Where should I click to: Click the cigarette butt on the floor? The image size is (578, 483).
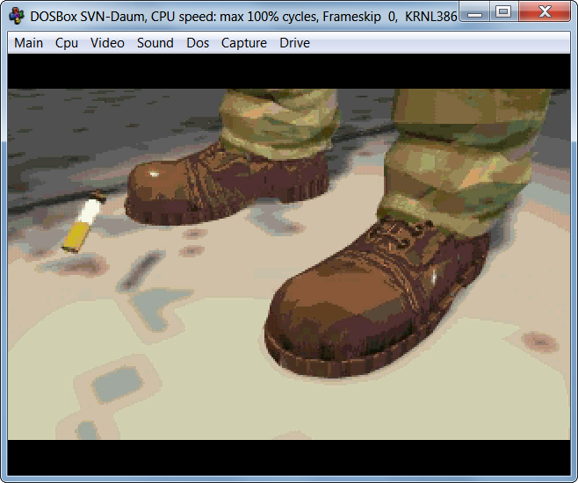[x=83, y=225]
